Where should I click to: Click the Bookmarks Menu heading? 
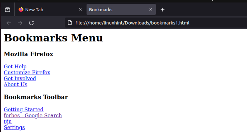click(53, 38)
